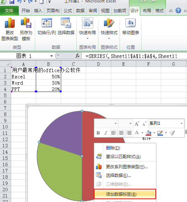Click the Undo icon in quick access toolbar
Viewport: 187px width, 202px height.
(19, 1)
